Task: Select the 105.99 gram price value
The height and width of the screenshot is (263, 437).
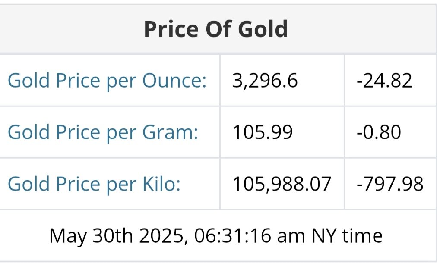Action: click(x=263, y=132)
